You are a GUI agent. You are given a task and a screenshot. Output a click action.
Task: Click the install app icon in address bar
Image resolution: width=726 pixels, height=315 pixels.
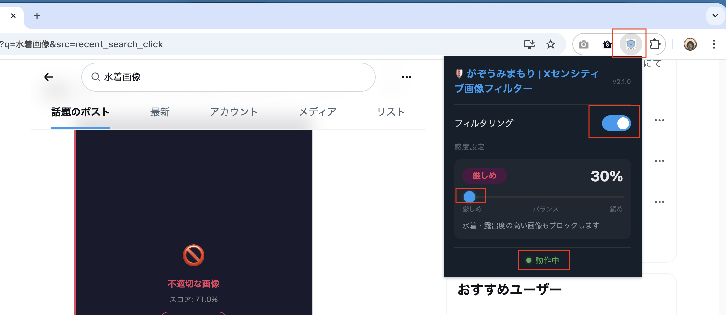[529, 44]
